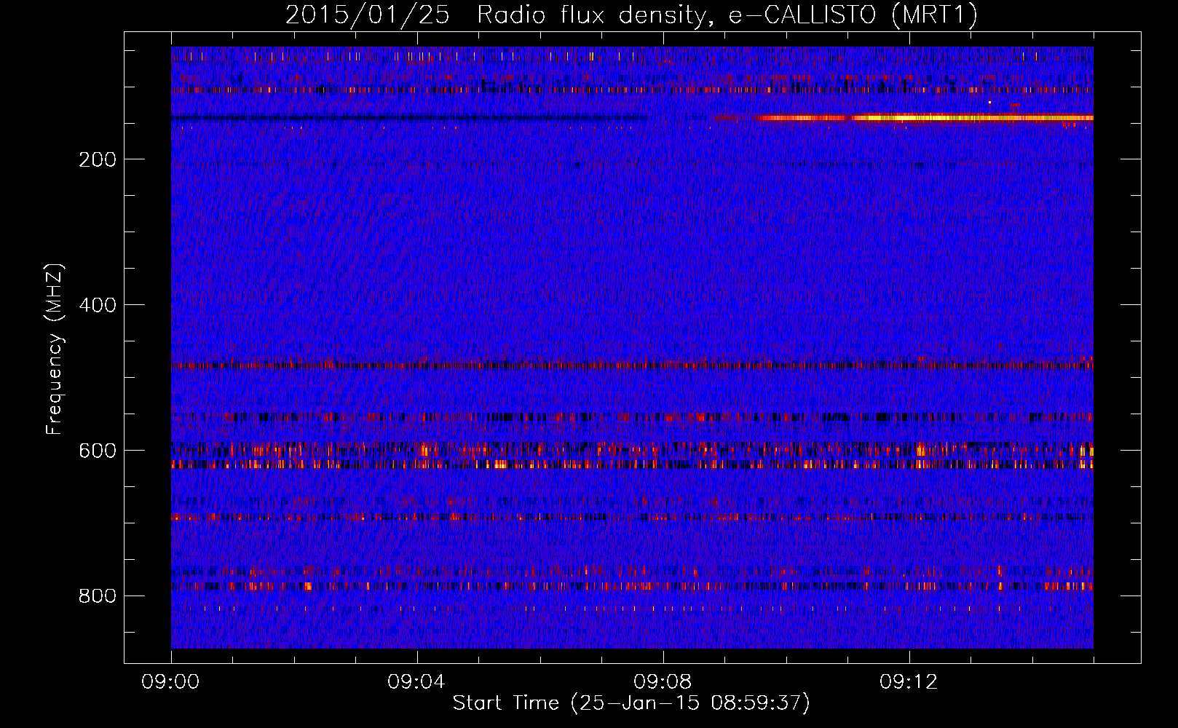Click the 200 frequency tick label

tap(98, 159)
